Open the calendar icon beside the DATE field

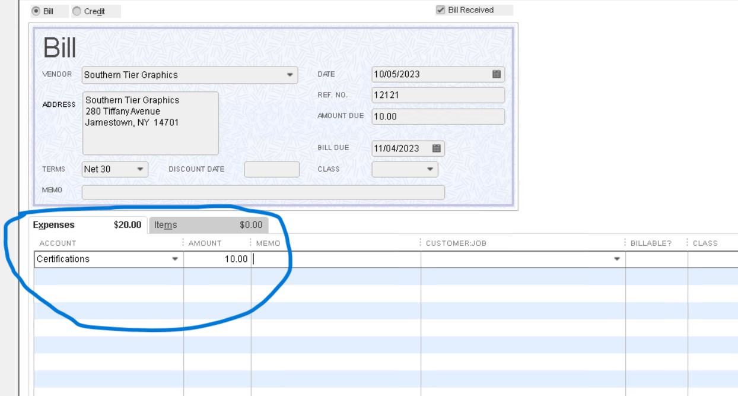point(497,74)
